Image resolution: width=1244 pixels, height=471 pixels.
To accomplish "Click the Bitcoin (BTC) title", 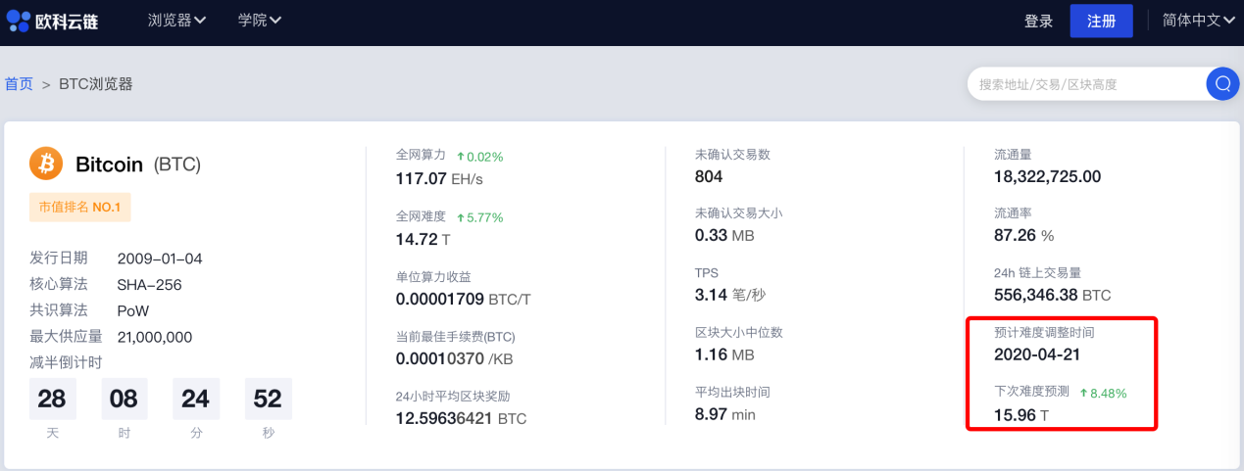I will pos(138,165).
